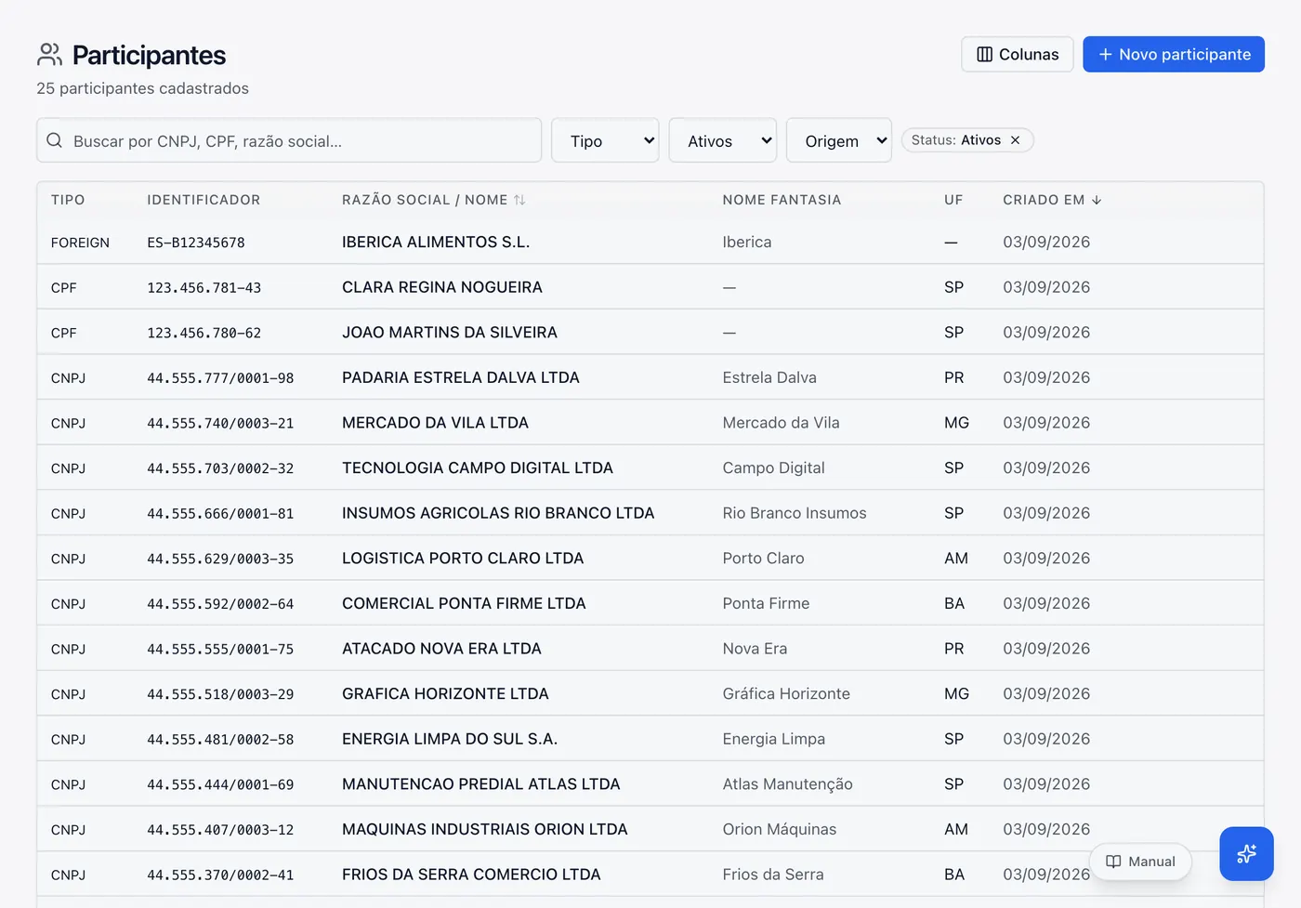Select ENERGIA LIMPA DO SUL S.A. row
Image resolution: width=1301 pixels, height=908 pixels.
click(x=650, y=739)
